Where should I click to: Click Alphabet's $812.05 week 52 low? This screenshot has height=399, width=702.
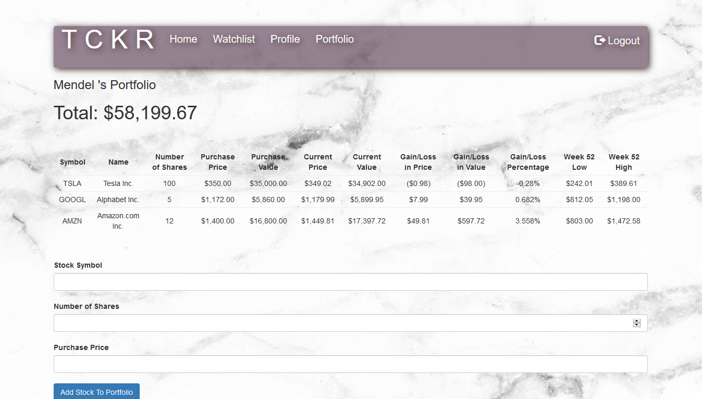[579, 199]
